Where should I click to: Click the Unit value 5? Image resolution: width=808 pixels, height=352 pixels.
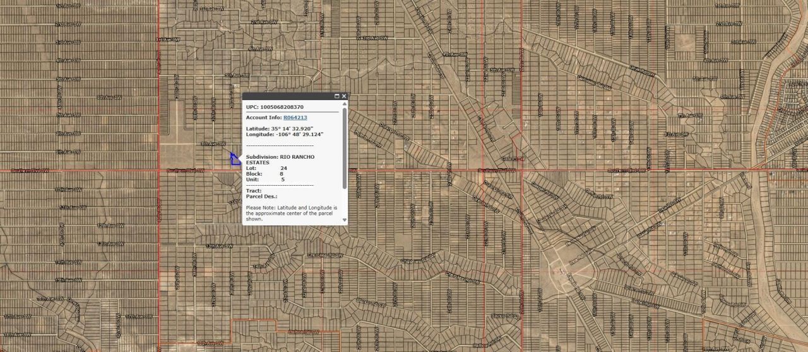[x=283, y=179]
